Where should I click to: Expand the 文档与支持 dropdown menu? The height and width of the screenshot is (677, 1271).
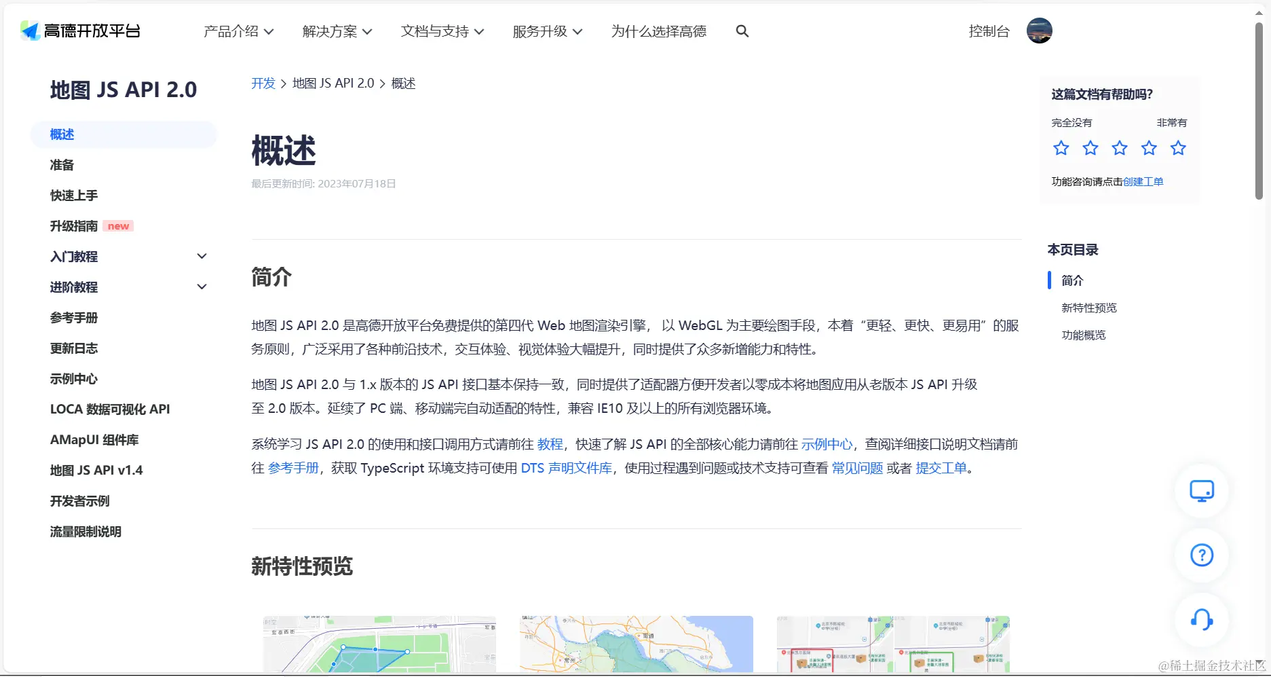(442, 31)
